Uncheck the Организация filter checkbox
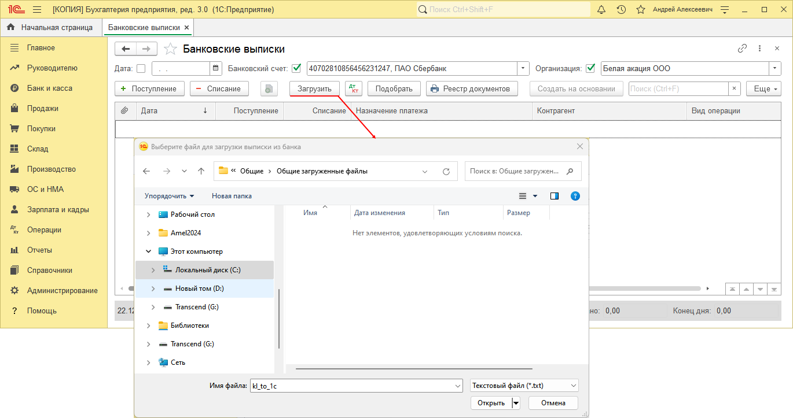This screenshot has height=418, width=793. pos(590,68)
